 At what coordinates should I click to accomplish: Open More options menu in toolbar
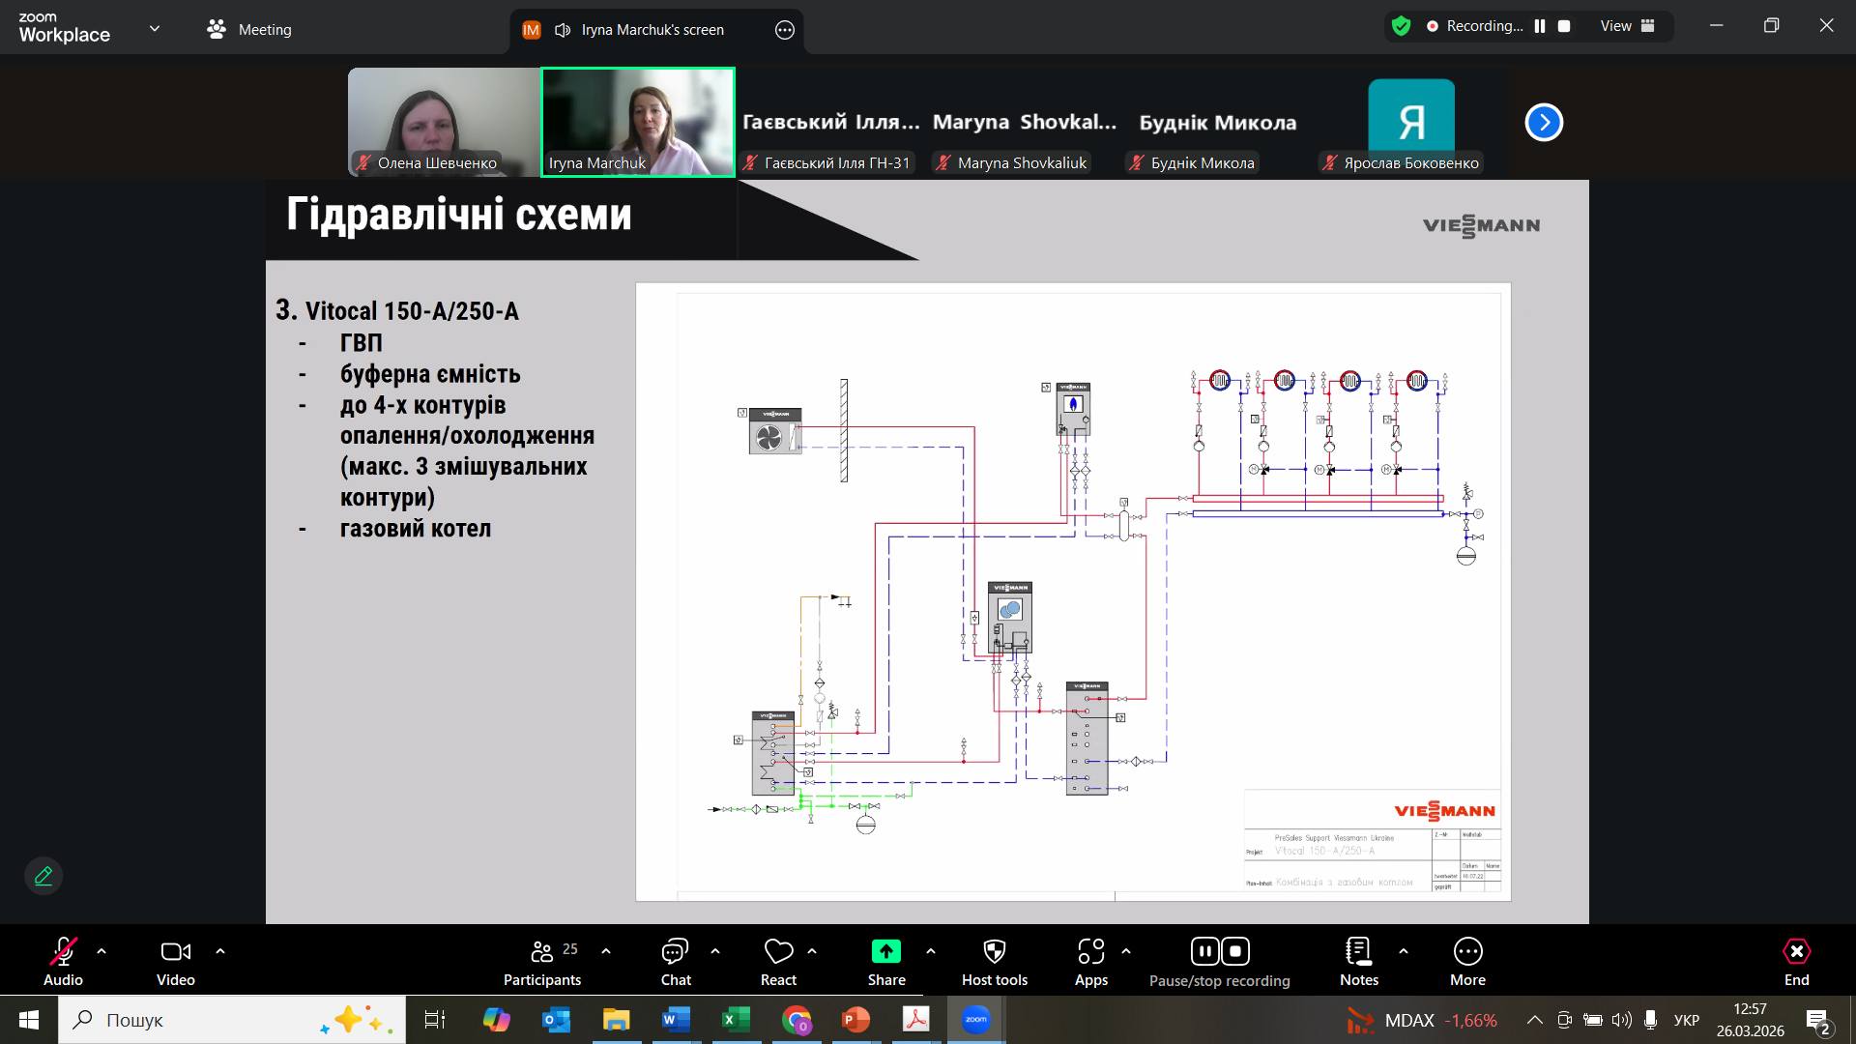point(1467,952)
